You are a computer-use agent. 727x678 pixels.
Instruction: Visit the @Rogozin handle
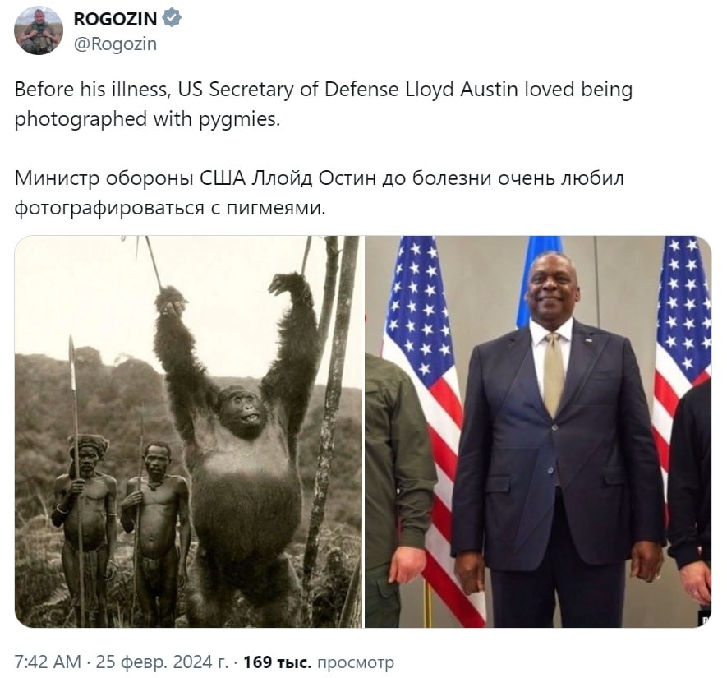point(115,44)
